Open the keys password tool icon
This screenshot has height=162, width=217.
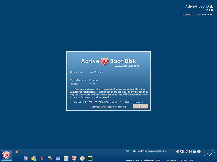point(50,158)
